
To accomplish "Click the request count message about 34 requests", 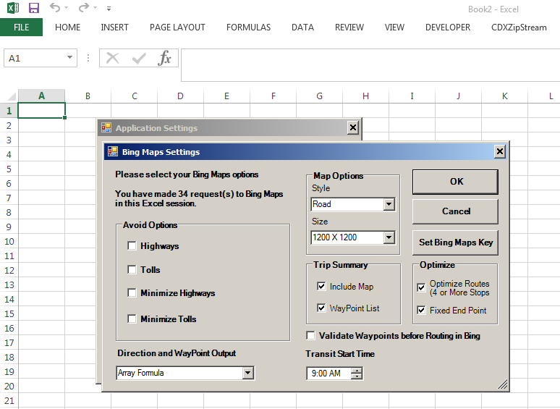I will click(x=199, y=198).
